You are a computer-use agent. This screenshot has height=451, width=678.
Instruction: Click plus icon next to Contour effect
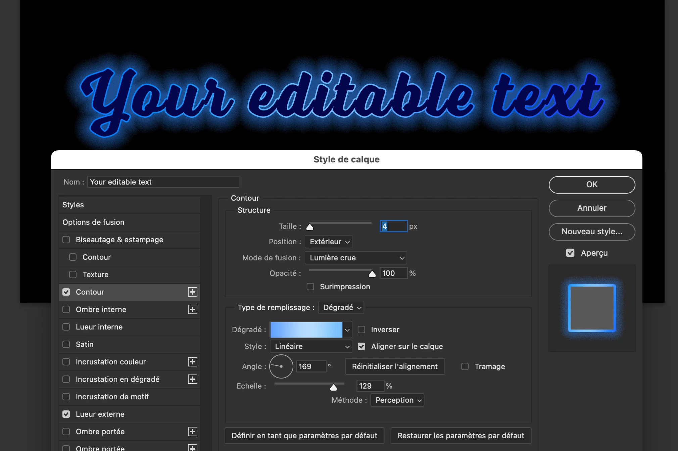tap(192, 292)
